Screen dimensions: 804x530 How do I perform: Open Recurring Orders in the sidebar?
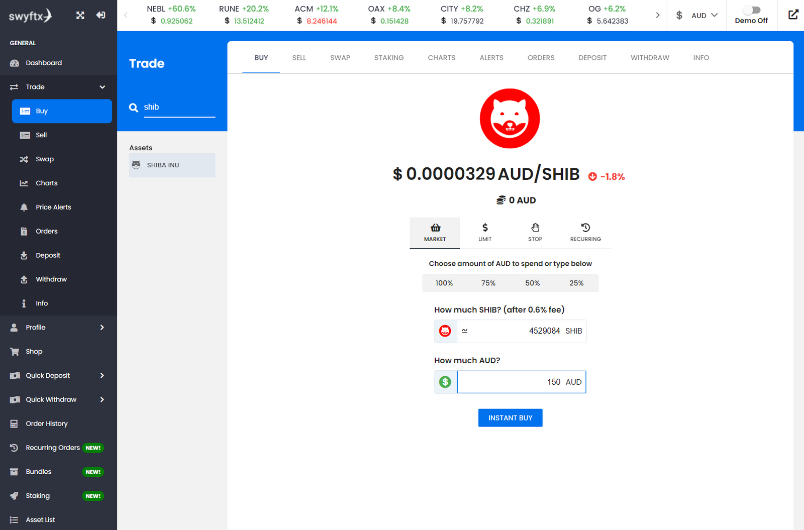(x=58, y=448)
